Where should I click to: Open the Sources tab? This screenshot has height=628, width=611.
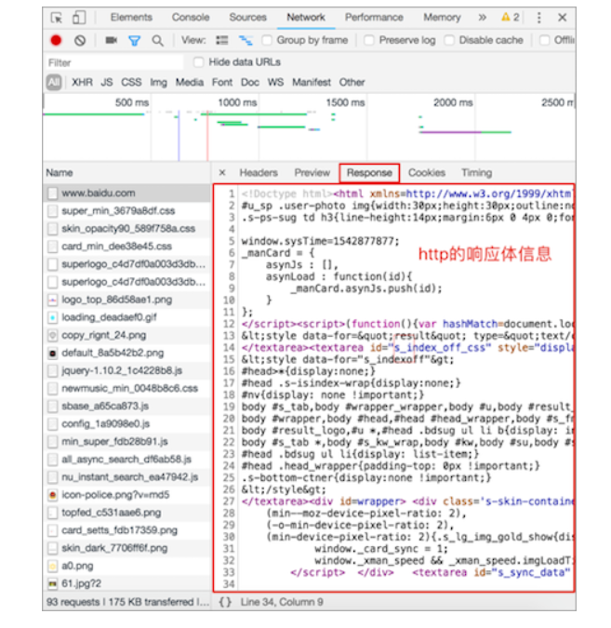[248, 18]
